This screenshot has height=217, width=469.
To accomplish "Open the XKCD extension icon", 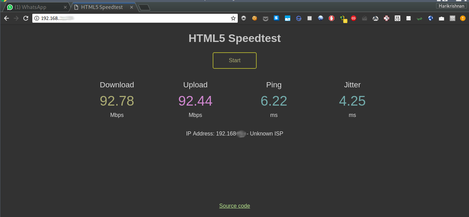I will [398, 18].
